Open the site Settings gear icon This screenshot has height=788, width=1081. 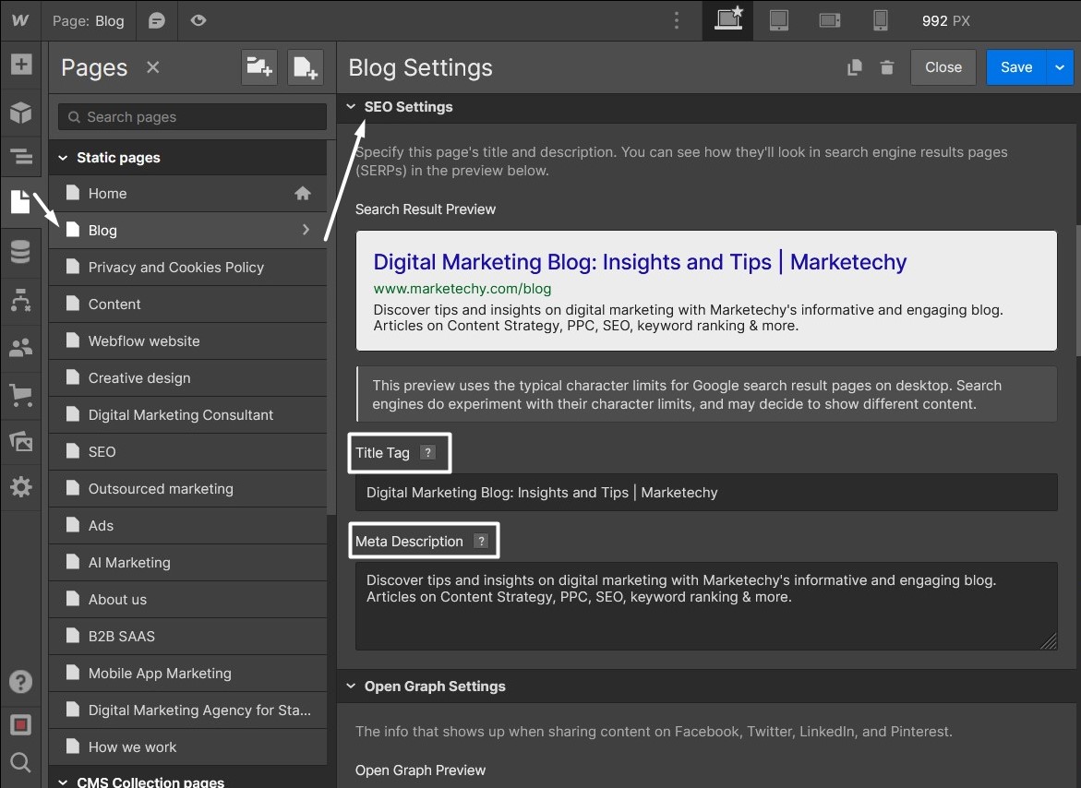(20, 487)
